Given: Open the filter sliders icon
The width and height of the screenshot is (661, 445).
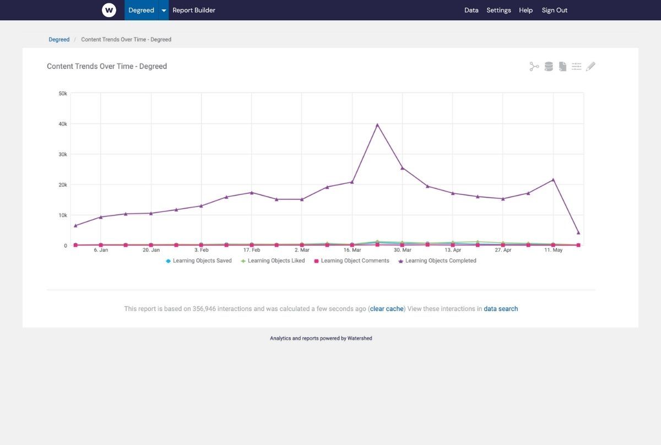Looking at the screenshot, I should (577, 67).
